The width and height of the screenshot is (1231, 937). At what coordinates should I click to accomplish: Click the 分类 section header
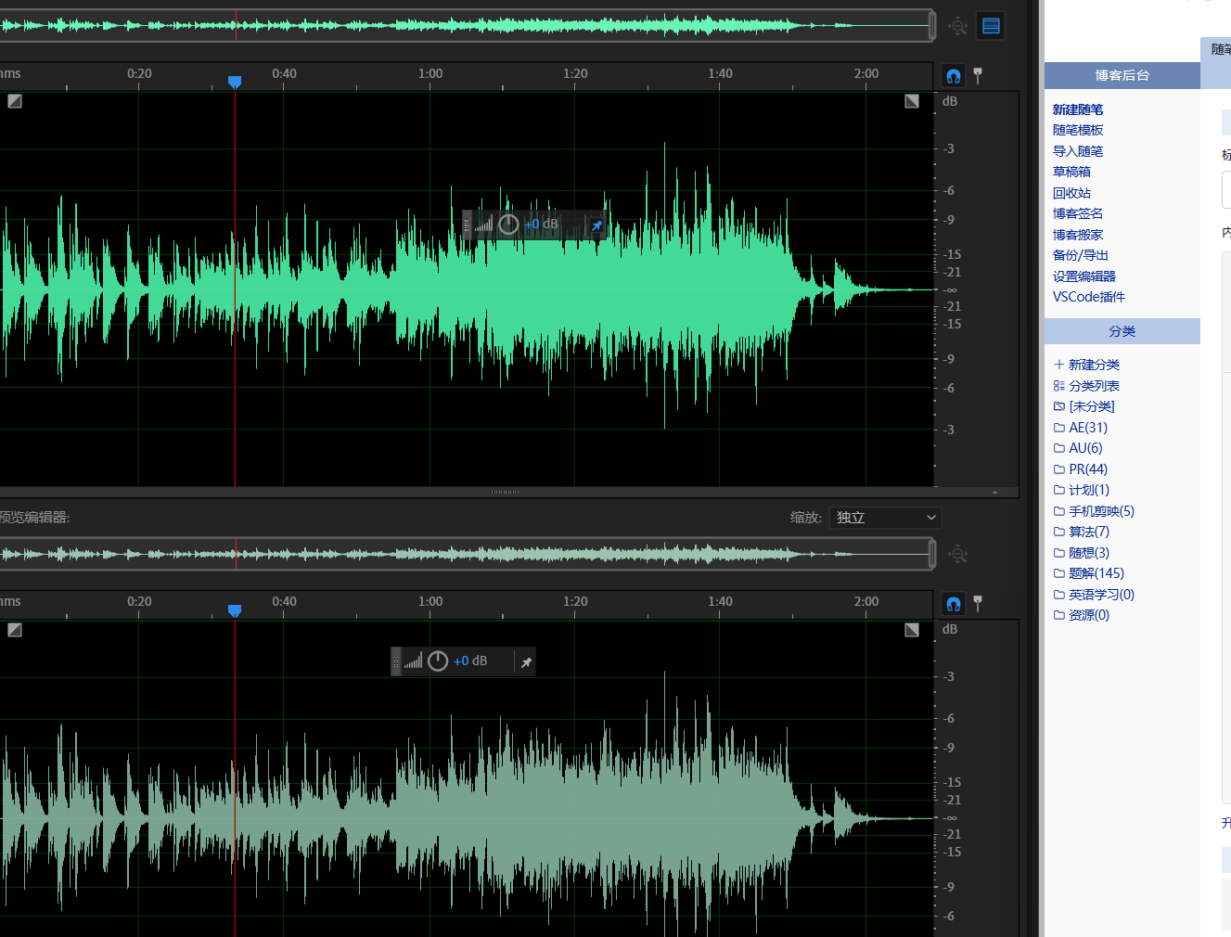[x=1122, y=331]
